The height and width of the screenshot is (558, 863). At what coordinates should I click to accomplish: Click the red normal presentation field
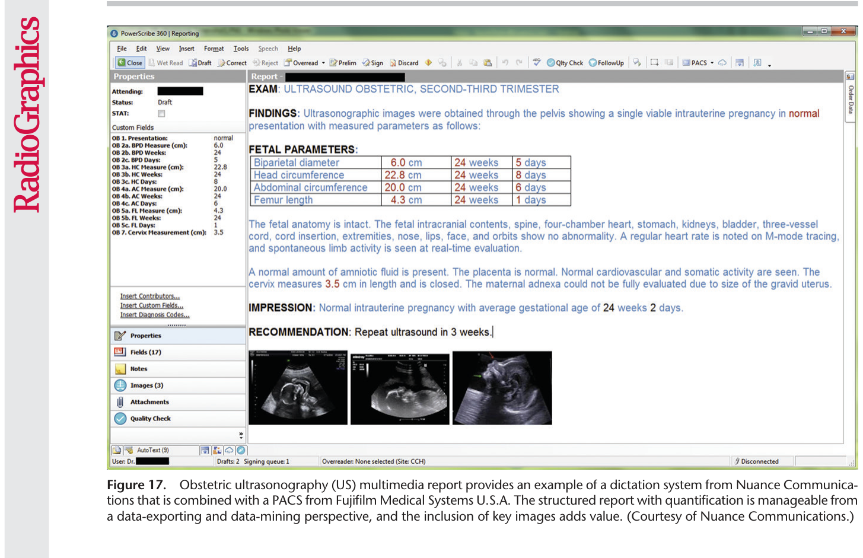point(804,113)
